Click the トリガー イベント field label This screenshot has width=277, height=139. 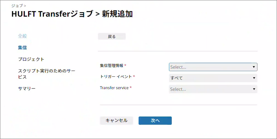[x=116, y=76]
